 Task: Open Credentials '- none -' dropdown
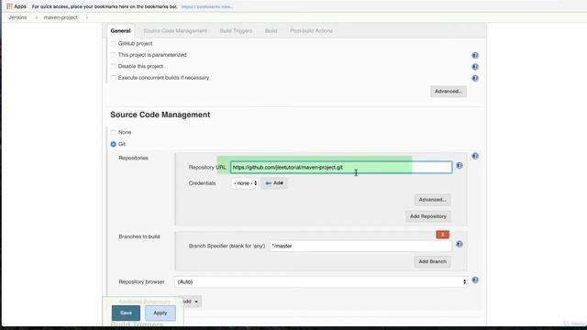point(245,183)
